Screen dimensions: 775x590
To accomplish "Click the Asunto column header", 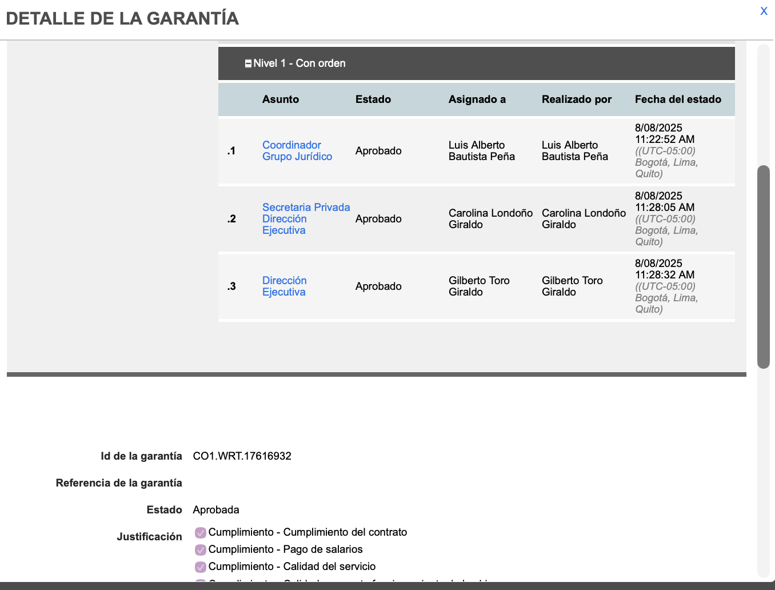I will [x=281, y=99].
